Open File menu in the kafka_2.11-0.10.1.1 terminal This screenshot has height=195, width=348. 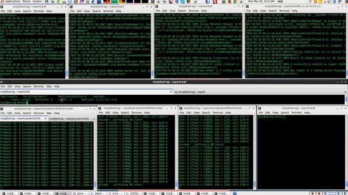248,11
